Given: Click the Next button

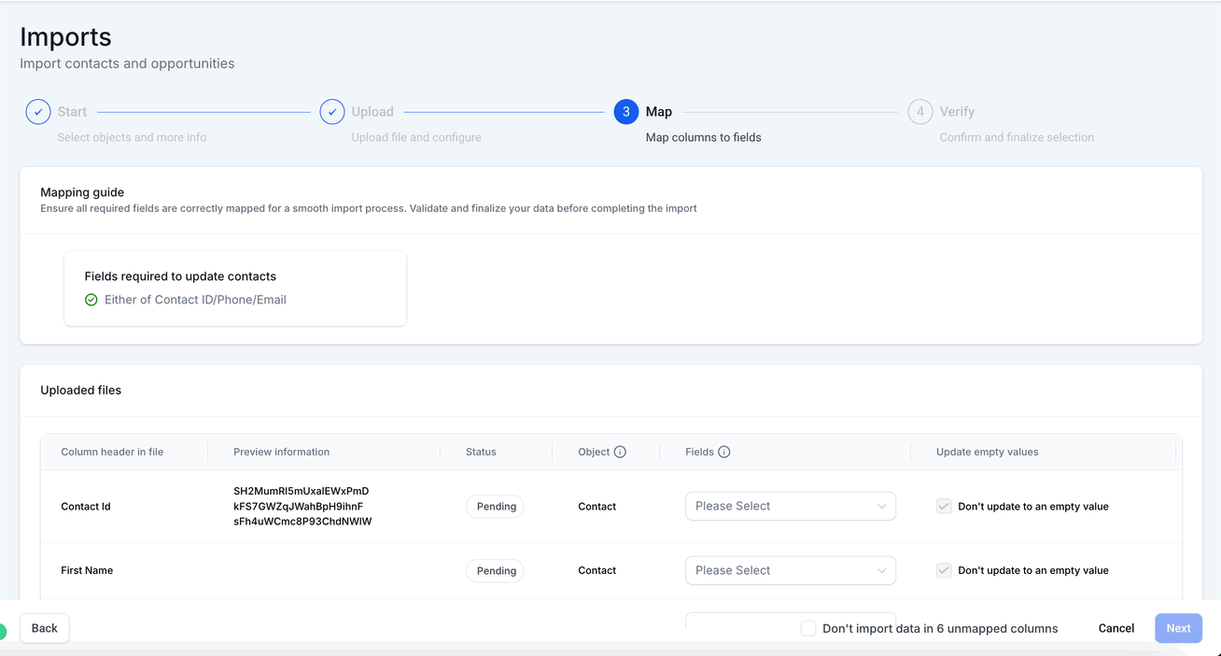Looking at the screenshot, I should click(x=1178, y=628).
